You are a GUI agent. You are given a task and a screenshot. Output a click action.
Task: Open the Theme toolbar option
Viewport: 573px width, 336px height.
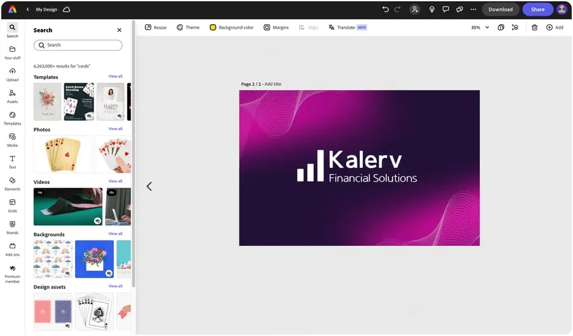[x=188, y=27]
